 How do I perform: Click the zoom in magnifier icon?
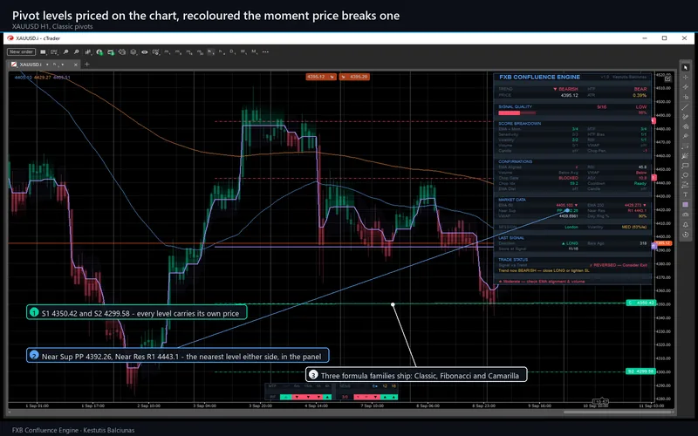point(65,52)
